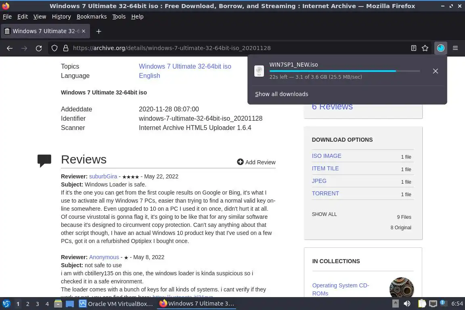Image resolution: width=465 pixels, height=310 pixels.
Task: Follow the English language link
Action: click(x=149, y=75)
